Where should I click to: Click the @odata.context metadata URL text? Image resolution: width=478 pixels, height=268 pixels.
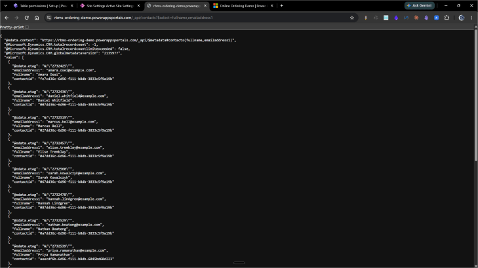point(138,40)
